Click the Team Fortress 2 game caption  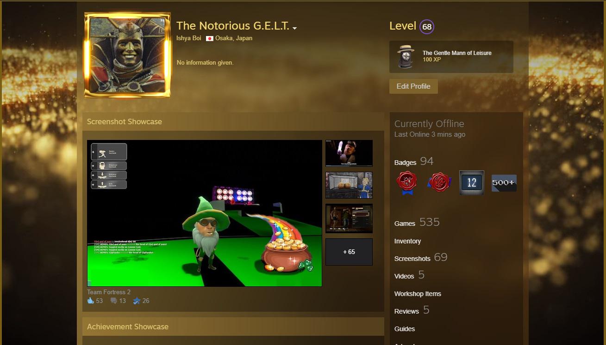coord(109,292)
